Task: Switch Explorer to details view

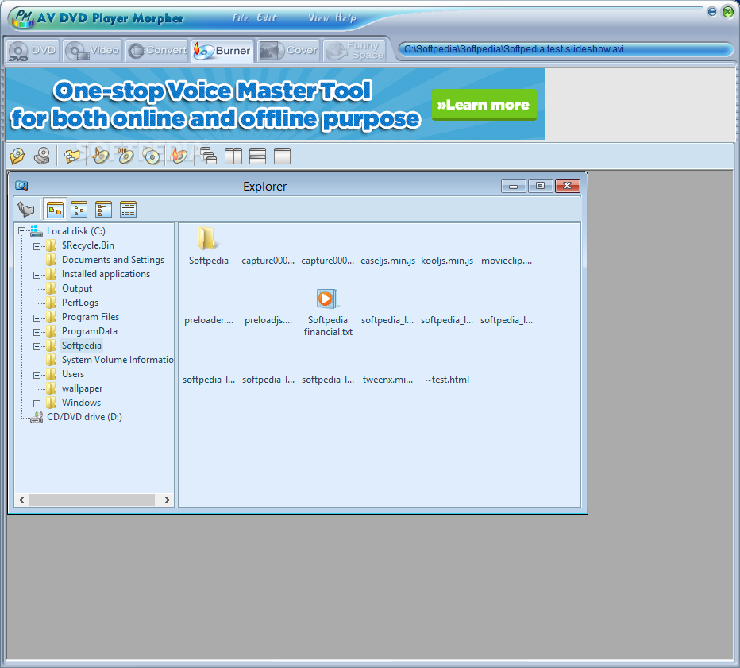Action: pyautogui.click(x=128, y=209)
